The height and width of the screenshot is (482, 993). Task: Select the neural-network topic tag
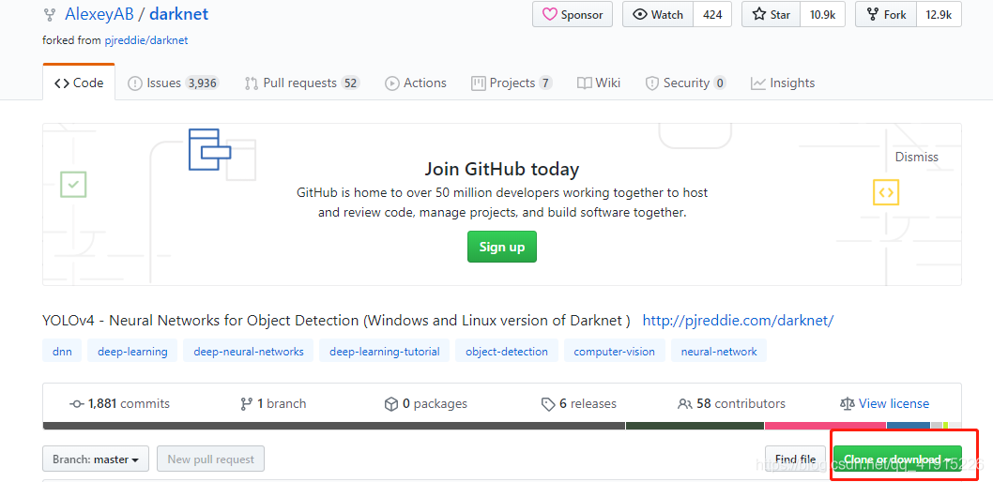719,351
